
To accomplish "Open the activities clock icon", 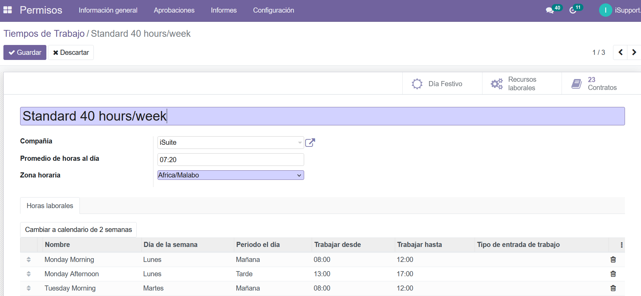I will [573, 11].
